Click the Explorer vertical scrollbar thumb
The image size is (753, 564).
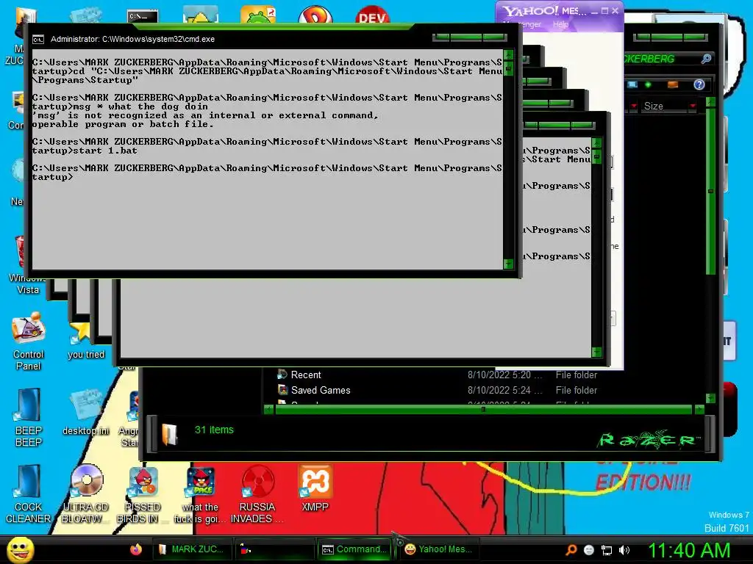[711, 191]
